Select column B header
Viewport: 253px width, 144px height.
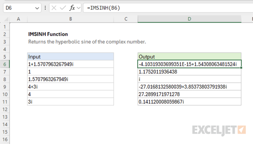(70, 19)
